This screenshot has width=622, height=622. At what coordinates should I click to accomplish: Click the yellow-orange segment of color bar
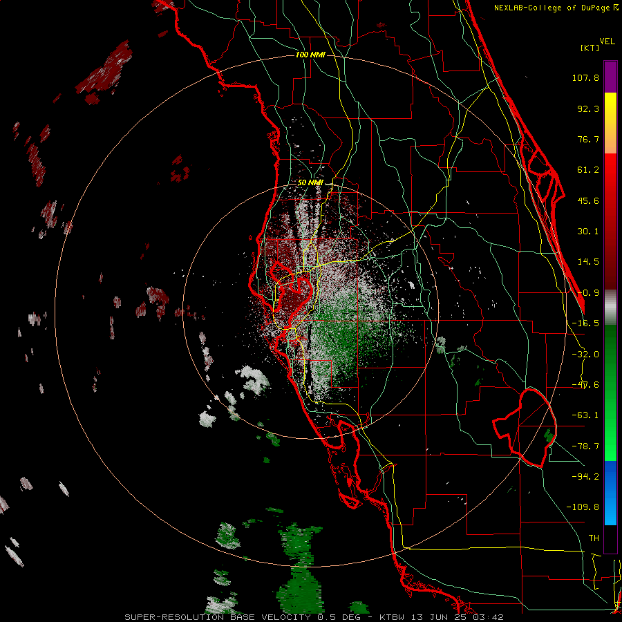(x=610, y=123)
